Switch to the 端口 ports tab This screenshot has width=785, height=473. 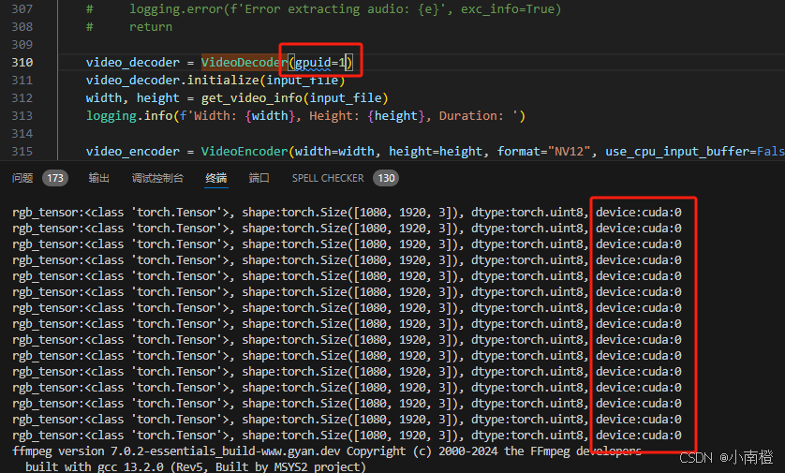coord(259,178)
